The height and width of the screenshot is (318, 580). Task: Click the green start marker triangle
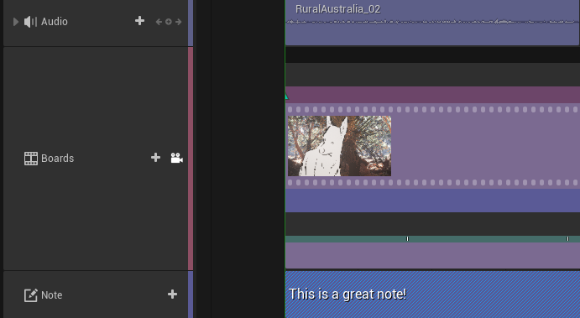286,96
